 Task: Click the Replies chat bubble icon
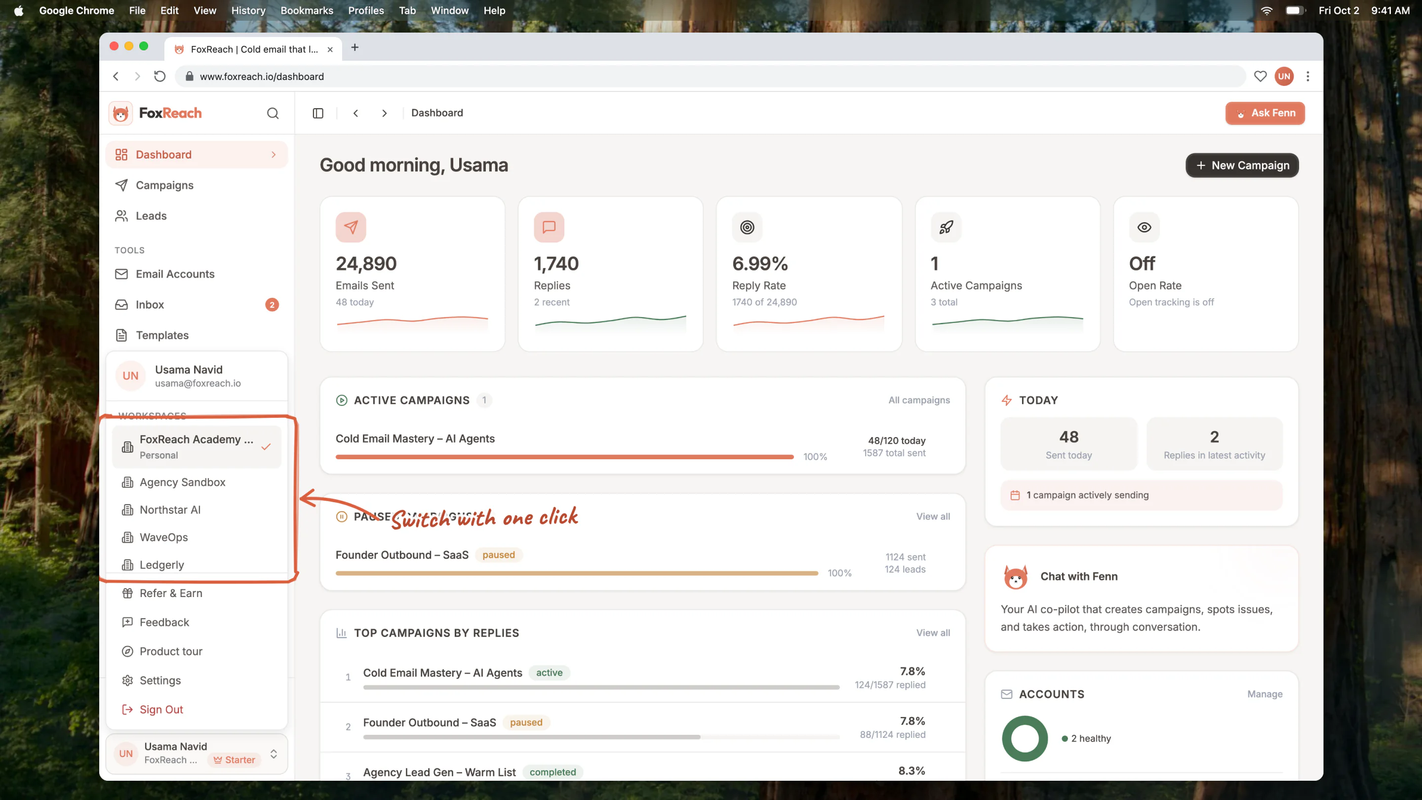(x=549, y=227)
